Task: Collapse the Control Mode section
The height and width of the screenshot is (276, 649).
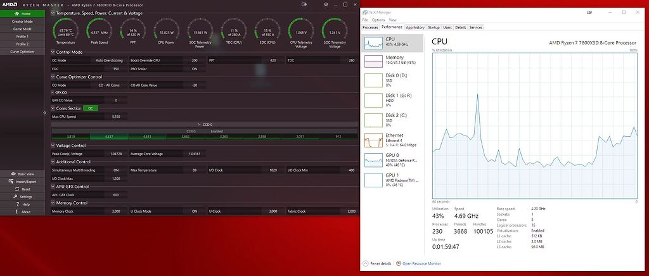Action: [x=53, y=52]
